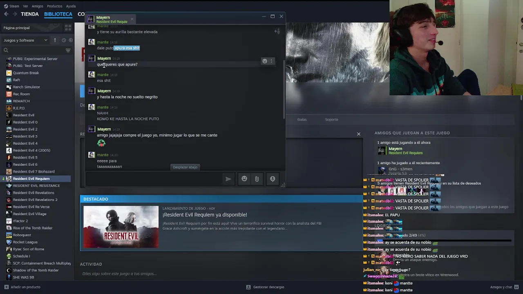Close the Mayern chat tab
Viewport: 523px width, 294px height.
132,19
